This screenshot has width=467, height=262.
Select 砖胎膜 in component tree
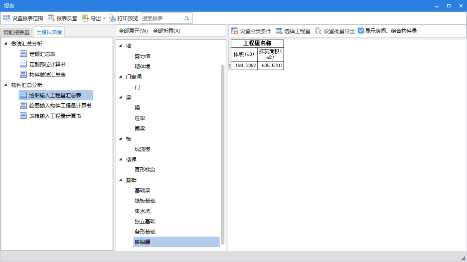(176, 242)
